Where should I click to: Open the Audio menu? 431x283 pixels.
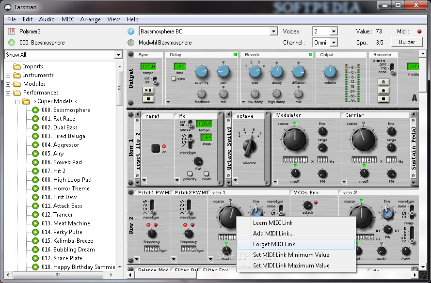(47, 19)
